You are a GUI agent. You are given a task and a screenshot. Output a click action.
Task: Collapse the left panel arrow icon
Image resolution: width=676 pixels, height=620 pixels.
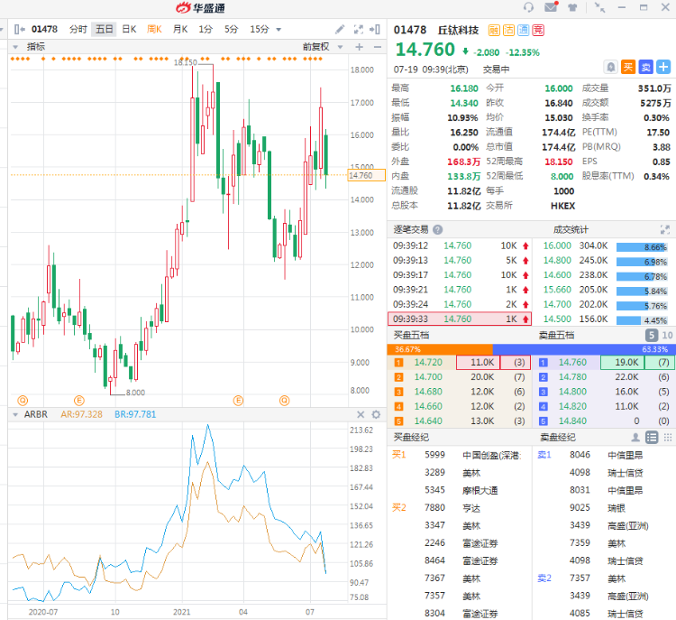pos(20,30)
